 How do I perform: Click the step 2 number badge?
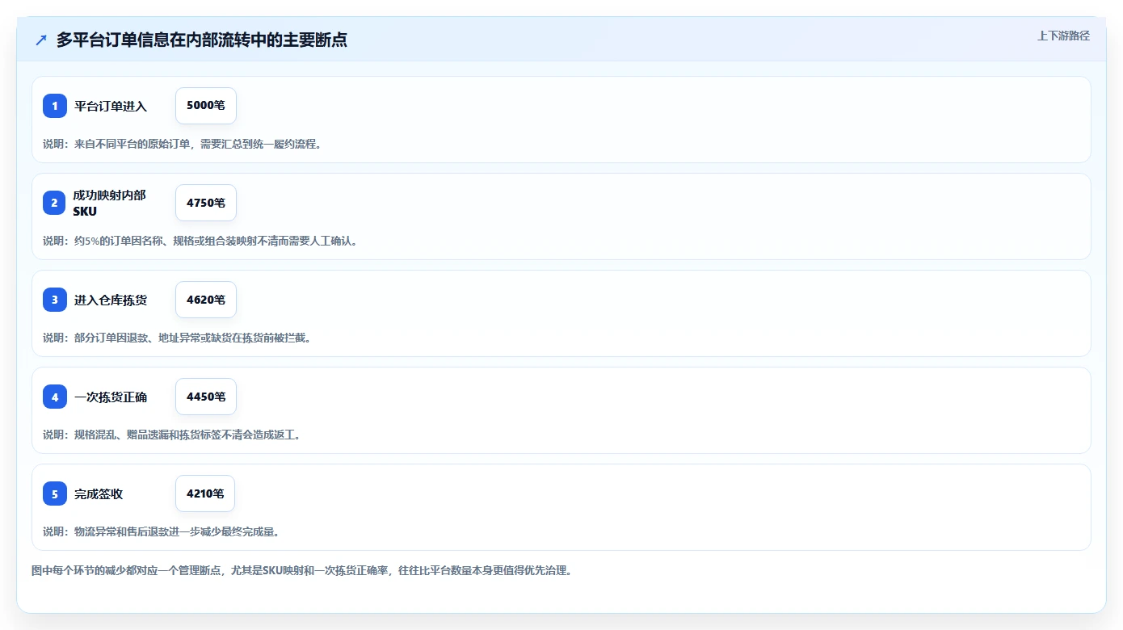55,203
